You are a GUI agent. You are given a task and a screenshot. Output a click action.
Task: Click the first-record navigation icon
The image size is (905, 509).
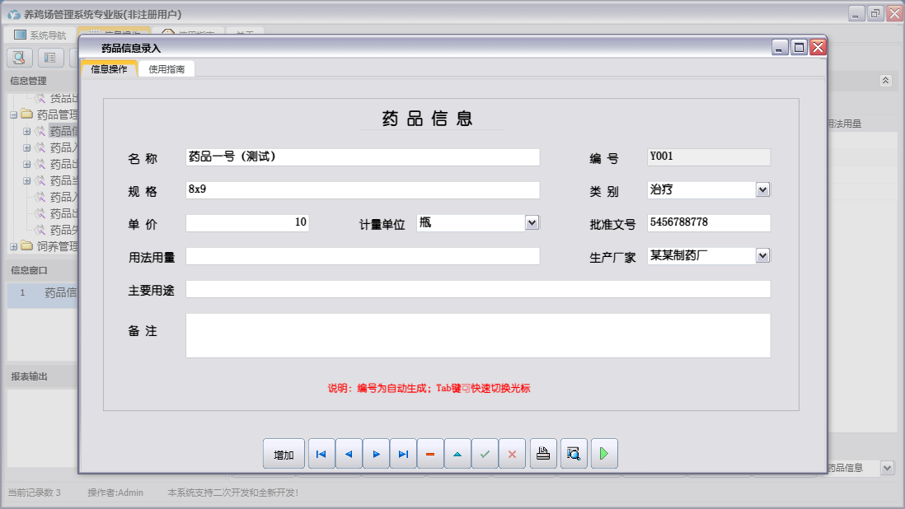click(x=321, y=453)
